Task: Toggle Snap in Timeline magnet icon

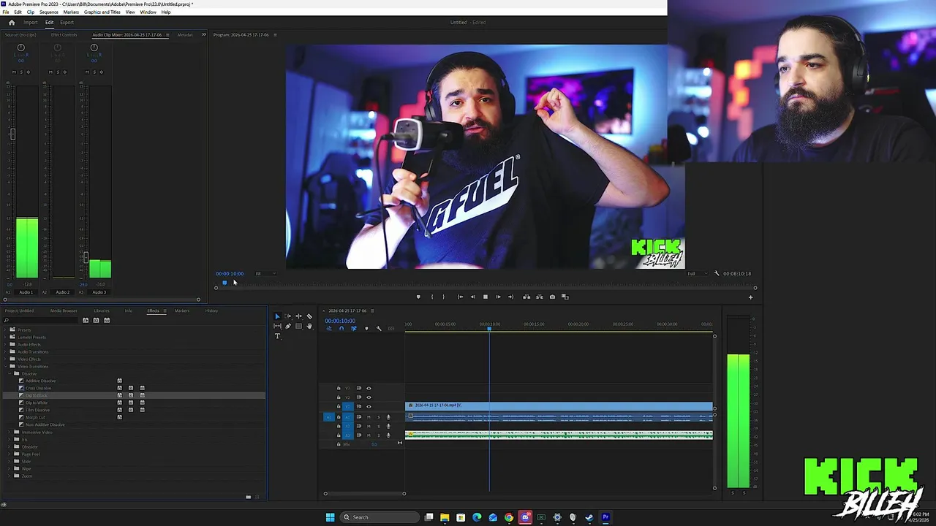Action: (x=341, y=329)
